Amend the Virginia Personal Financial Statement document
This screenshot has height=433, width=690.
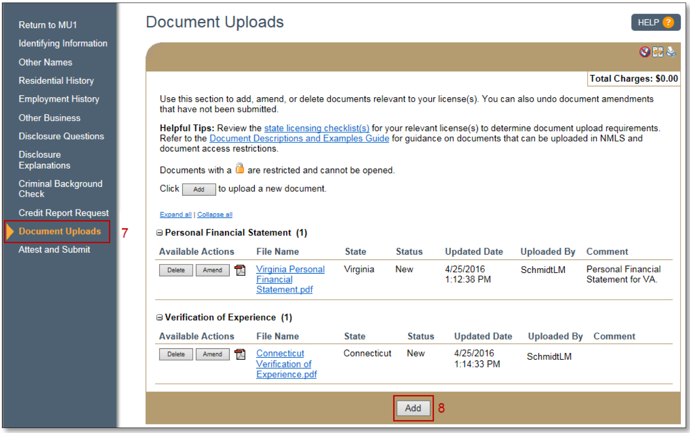click(x=212, y=270)
